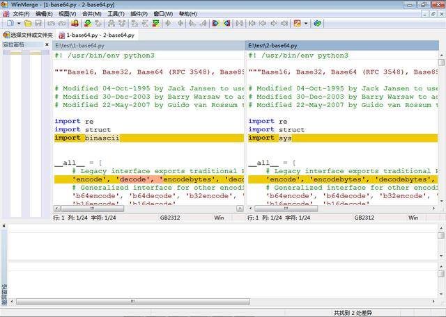Click the bottom diff pane horizontal scrollbar

pos(133,302)
